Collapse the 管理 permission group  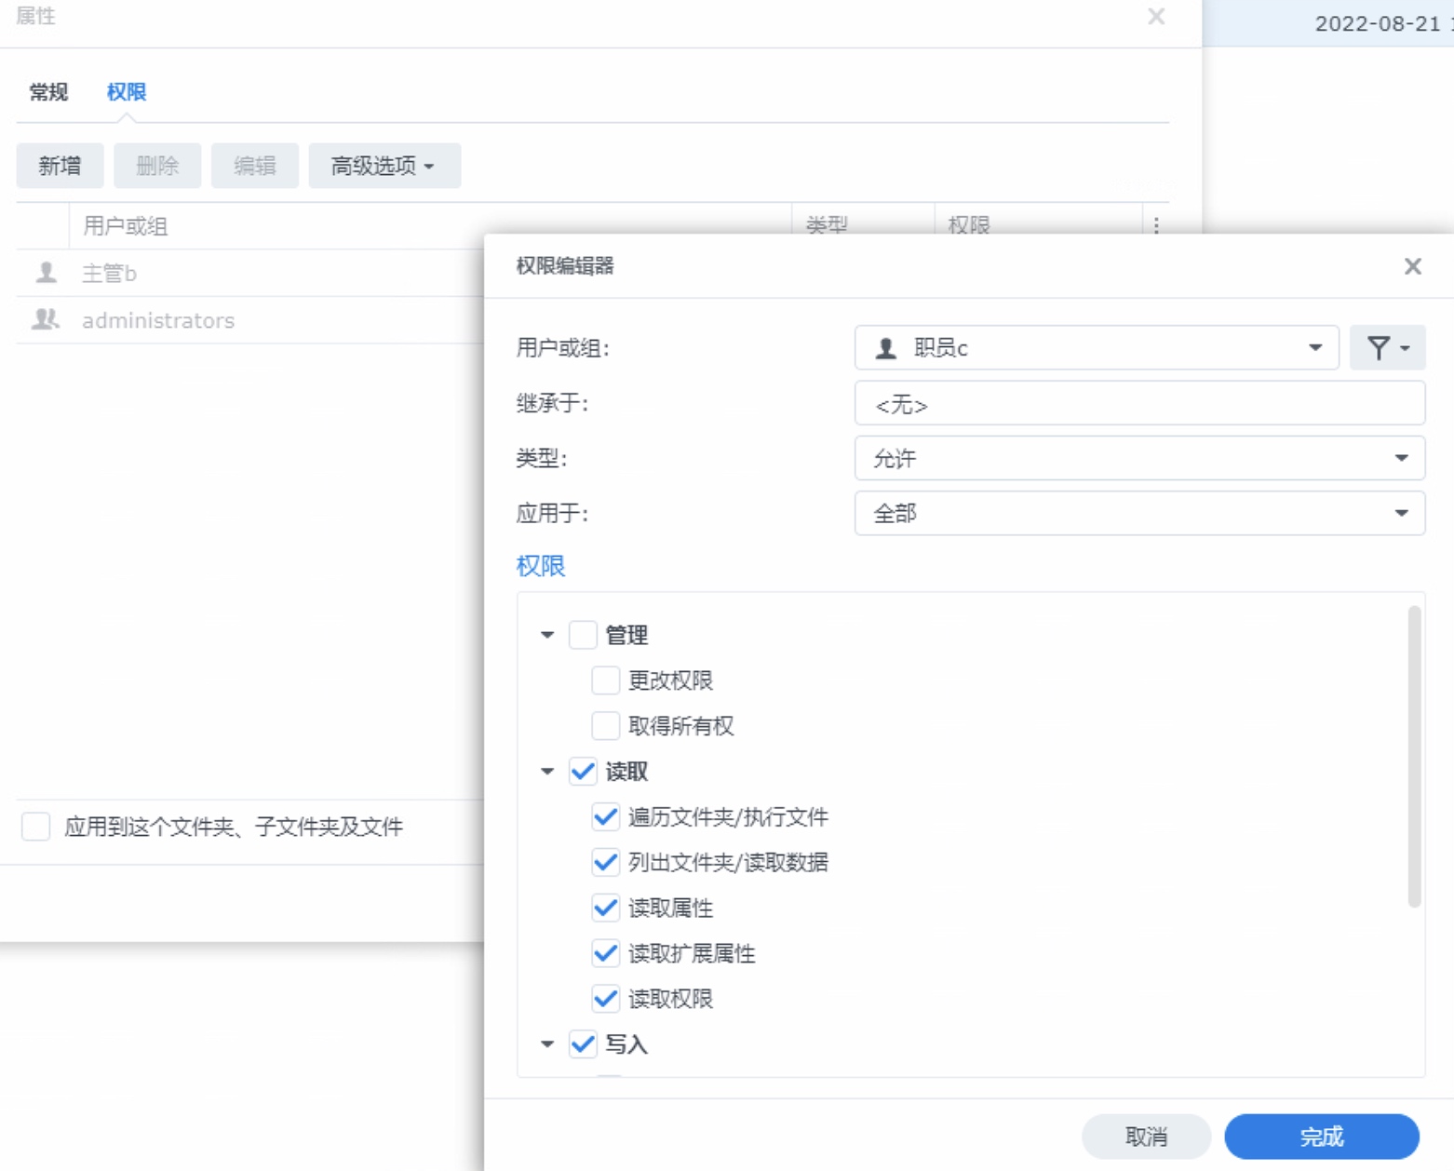click(547, 635)
